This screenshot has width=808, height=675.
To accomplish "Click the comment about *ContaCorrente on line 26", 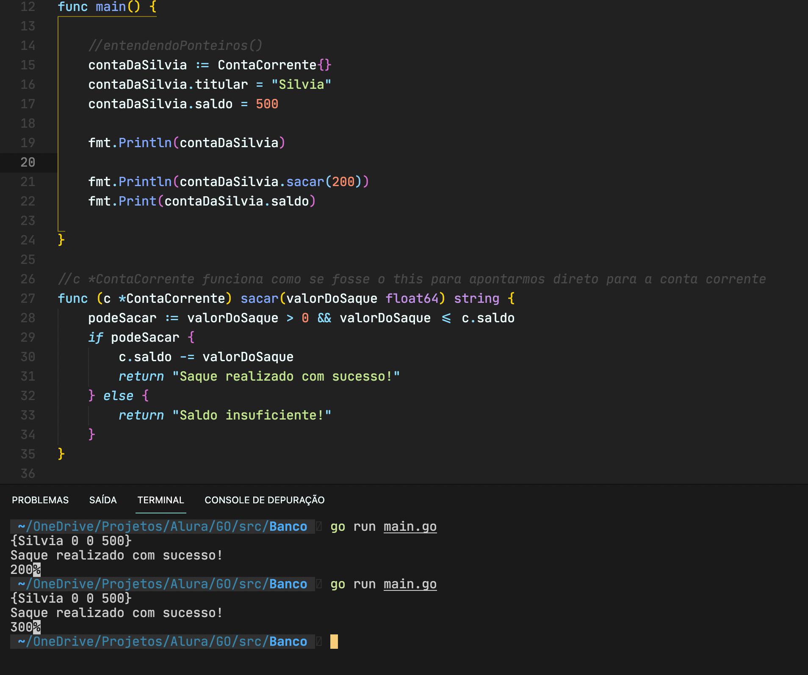I will point(412,279).
